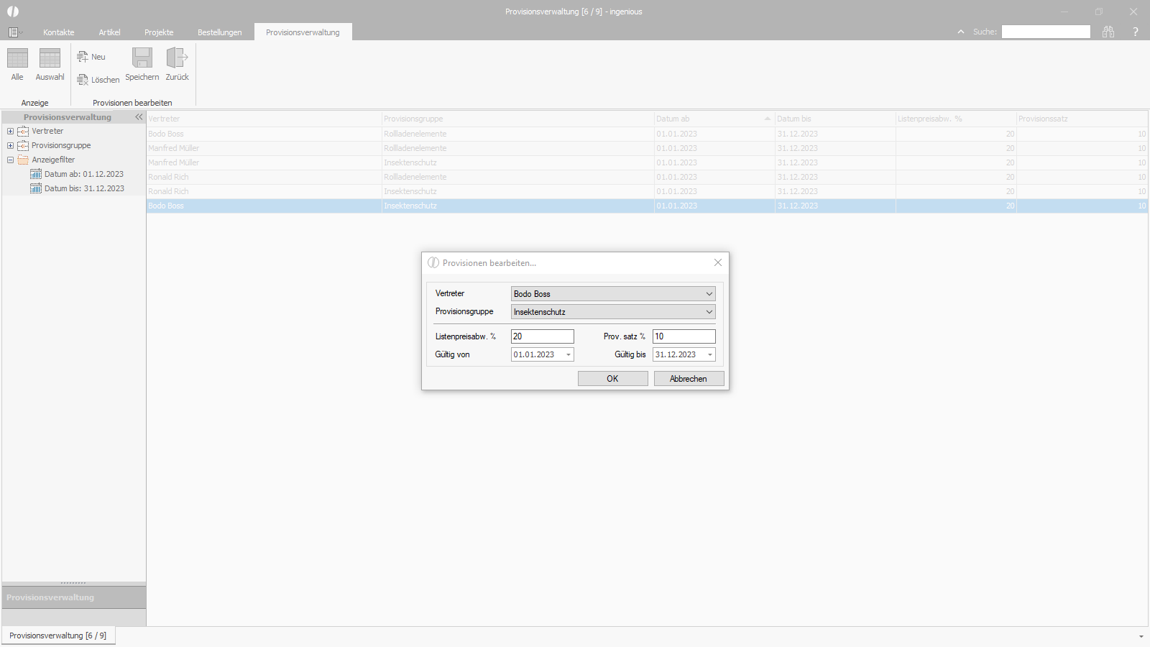Open help via the question mark icon
This screenshot has height=647, width=1150.
1136,32
